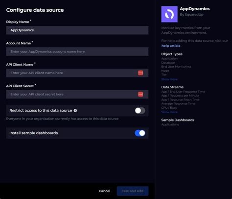Click the 'Data Streams' heading
232x199 pixels.
pos(172,87)
